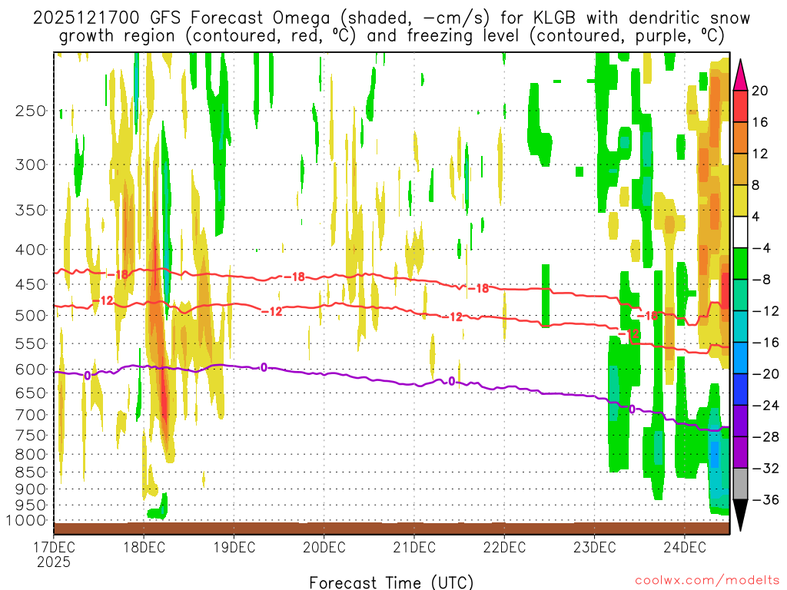
Task: Click the 750 pressure level label
Action: pyautogui.click(x=31, y=435)
